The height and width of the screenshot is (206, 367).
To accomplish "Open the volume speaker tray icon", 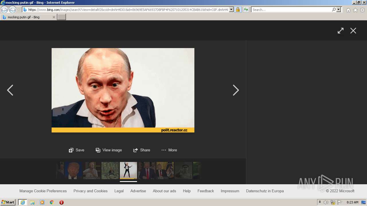I will tap(326, 202).
